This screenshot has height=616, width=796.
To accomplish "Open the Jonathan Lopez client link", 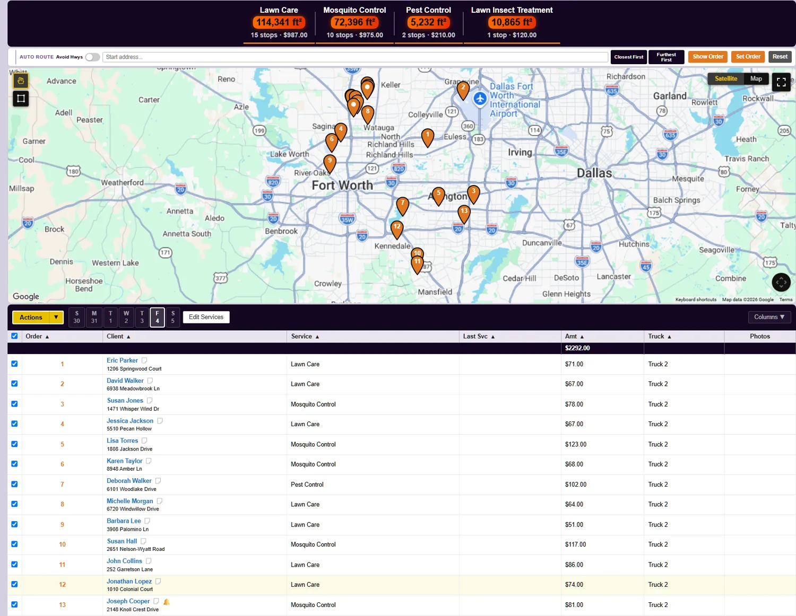I will click(x=129, y=581).
